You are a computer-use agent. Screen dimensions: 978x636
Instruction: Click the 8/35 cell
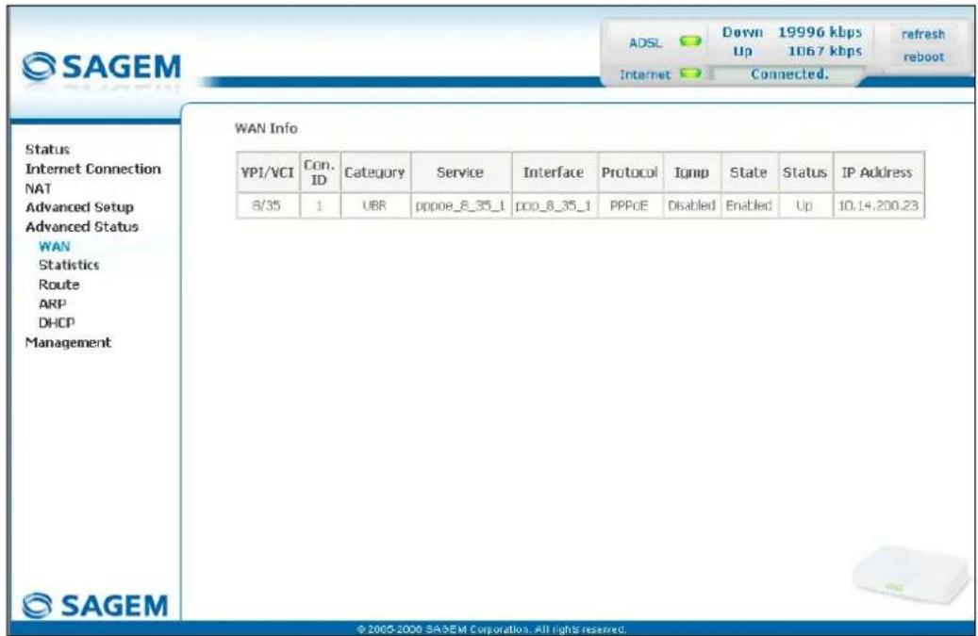click(x=267, y=205)
